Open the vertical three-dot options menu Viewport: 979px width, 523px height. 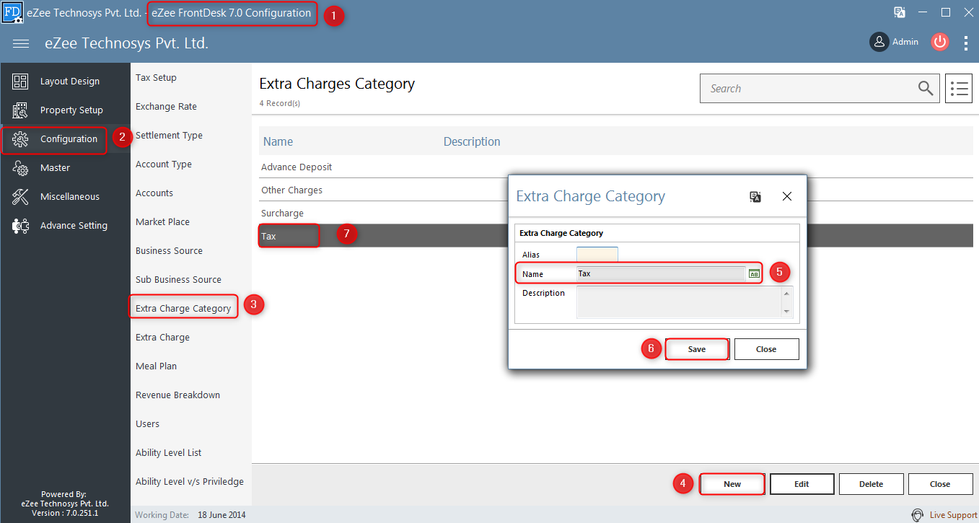tap(966, 43)
